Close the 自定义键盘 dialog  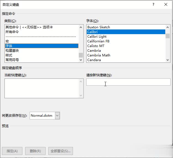[x=166, y=4]
